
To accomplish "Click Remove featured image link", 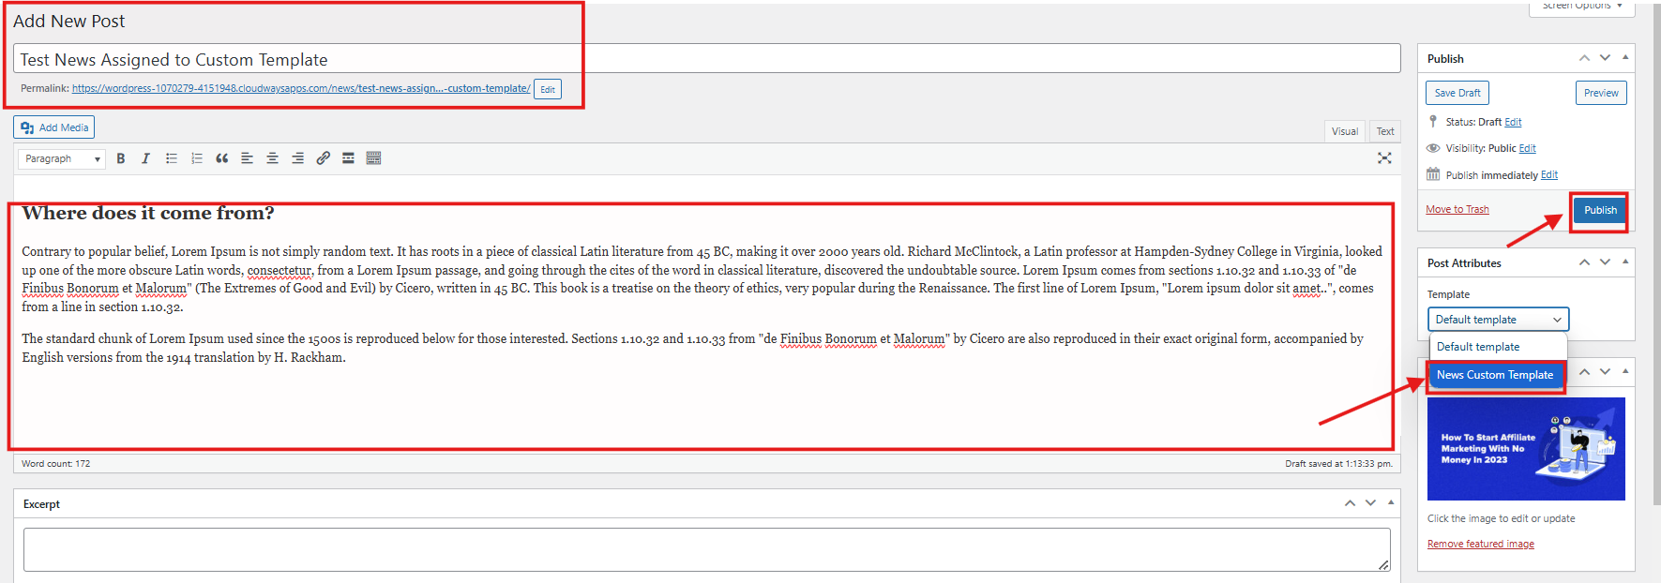I will pyautogui.click(x=1481, y=544).
